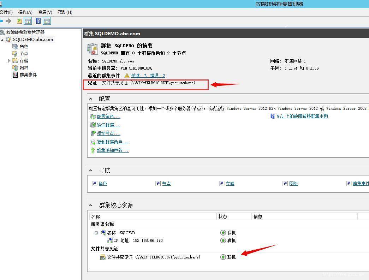Screen dimensions: 369x280
Task: Go to 网络 in the navigation section
Action: coord(293,184)
